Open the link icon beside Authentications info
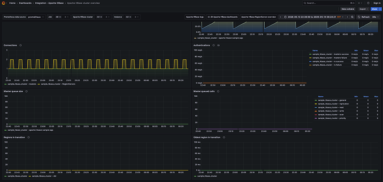The height and width of the screenshot is (182, 383). point(219,45)
